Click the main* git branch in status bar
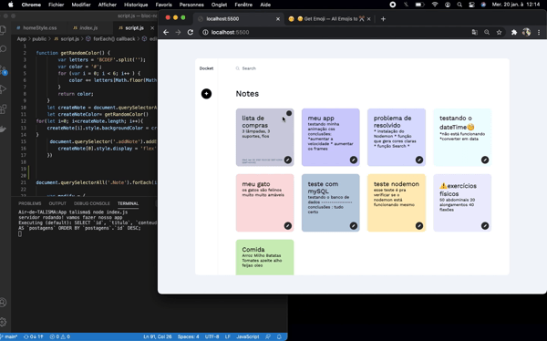Screen dimensions: 547x341 [x=10, y=336]
